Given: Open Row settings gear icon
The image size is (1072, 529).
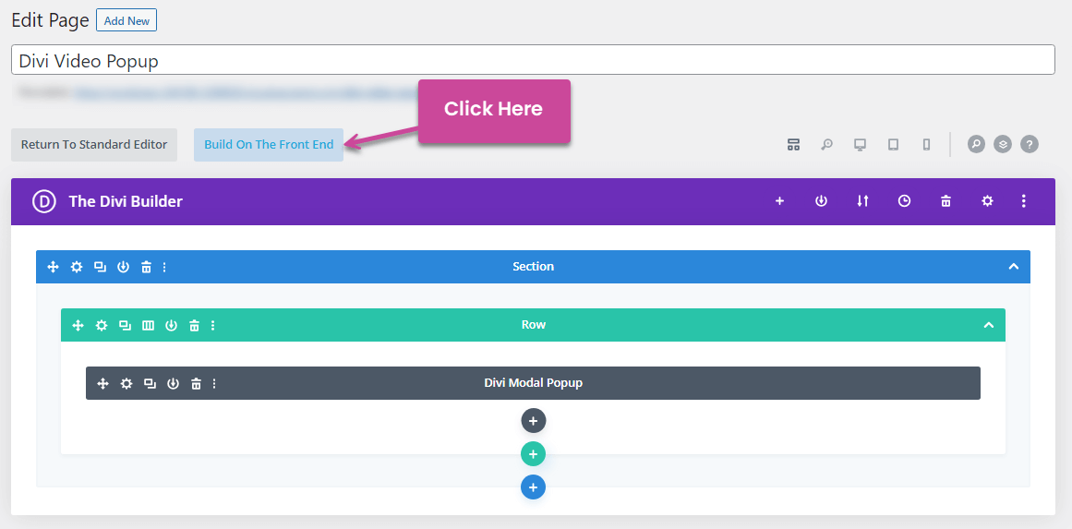Looking at the screenshot, I should (102, 325).
